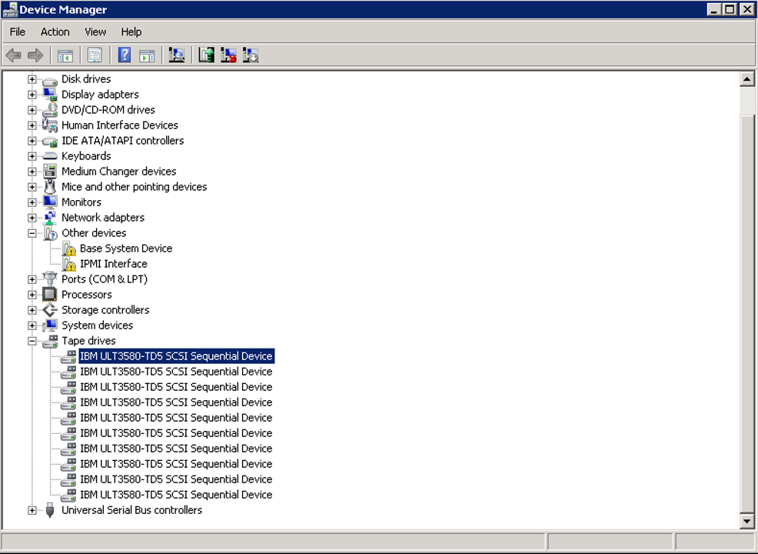Select the Human Interface Devices icon
Screen dimensions: 758x554
coord(50,125)
